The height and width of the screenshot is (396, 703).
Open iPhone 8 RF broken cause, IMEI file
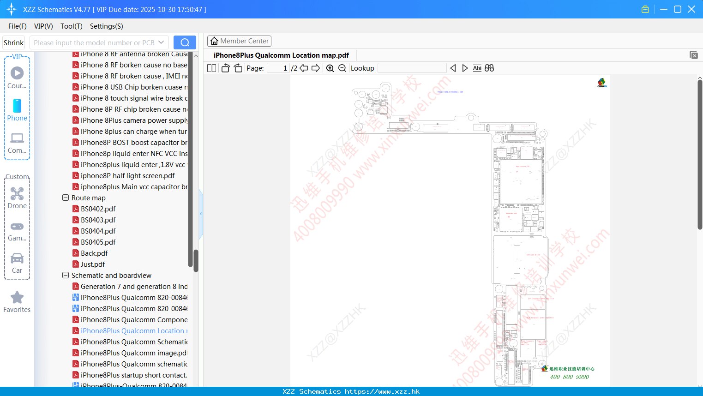point(130,76)
